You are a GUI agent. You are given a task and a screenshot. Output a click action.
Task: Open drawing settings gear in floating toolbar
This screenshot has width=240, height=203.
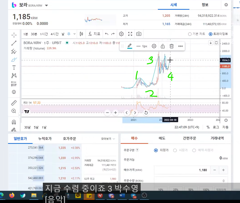pyautogui.click(x=154, y=46)
